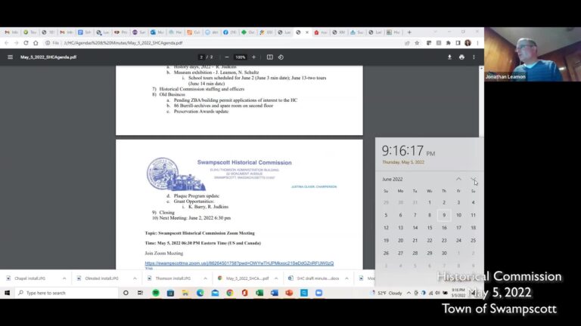Image resolution: width=581 pixels, height=326 pixels.
Task: Open PDF viewer more actions menu
Action: click(x=474, y=57)
